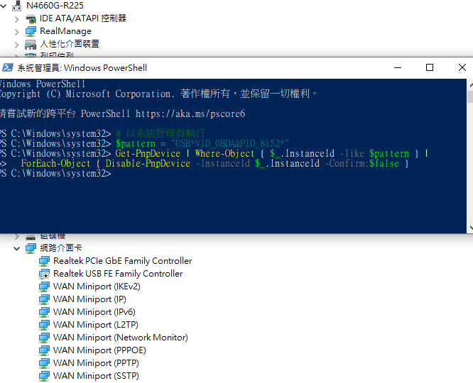Click the Realtek PCIe GbE adapter icon
The height and width of the screenshot is (383, 473).
(x=44, y=261)
